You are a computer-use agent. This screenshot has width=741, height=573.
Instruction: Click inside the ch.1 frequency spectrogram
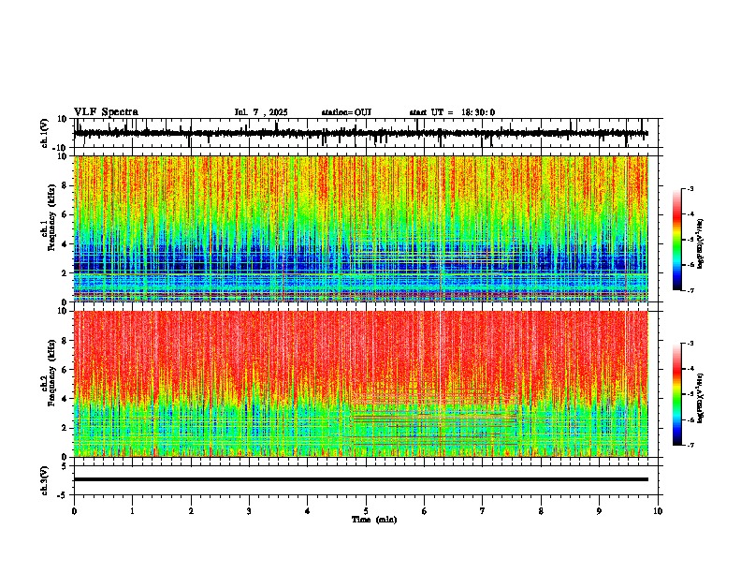pyautogui.click(x=361, y=228)
